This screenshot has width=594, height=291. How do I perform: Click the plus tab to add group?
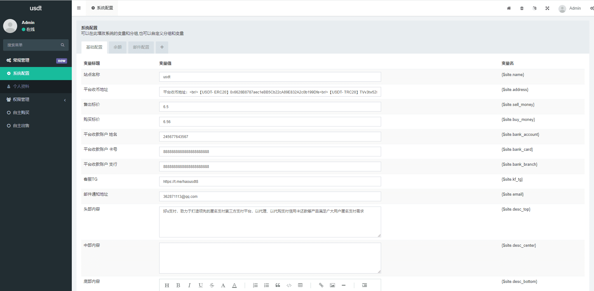coord(162,47)
